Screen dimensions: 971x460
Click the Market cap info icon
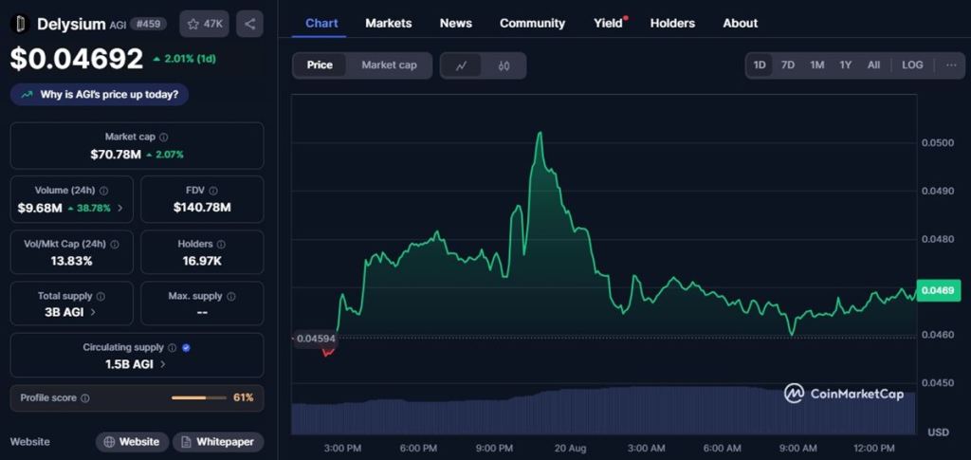(x=163, y=137)
